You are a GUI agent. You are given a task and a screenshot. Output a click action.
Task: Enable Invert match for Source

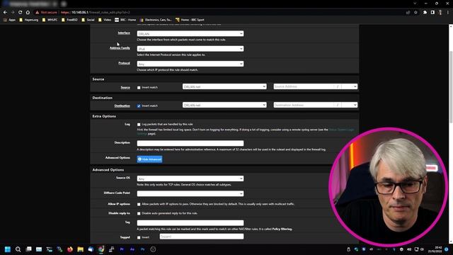139,88
